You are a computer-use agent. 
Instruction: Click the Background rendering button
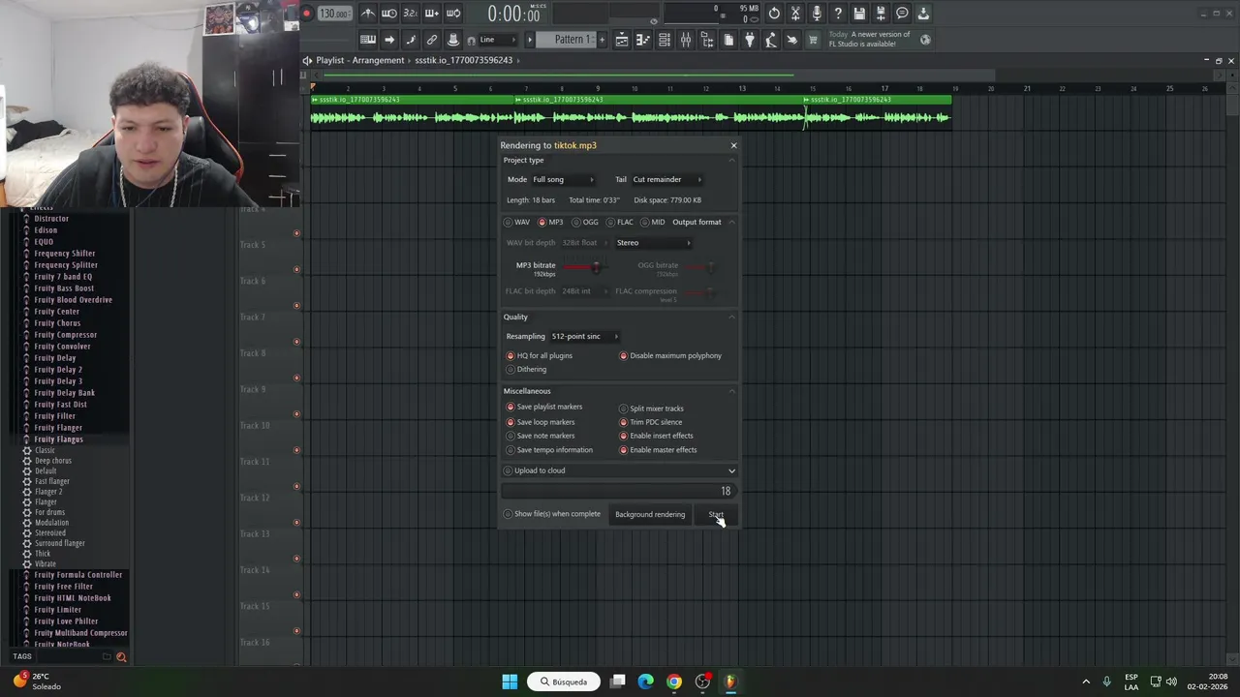[x=650, y=514]
